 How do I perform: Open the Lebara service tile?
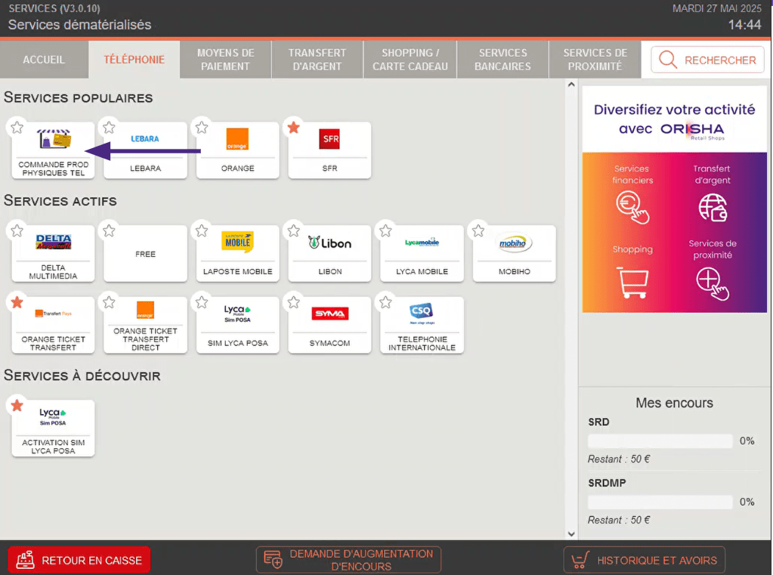click(145, 150)
